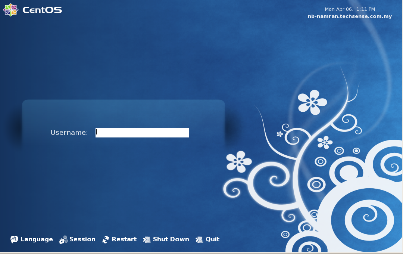403x254 pixels.
Task: Click the date and time display
Action: (x=350, y=9)
